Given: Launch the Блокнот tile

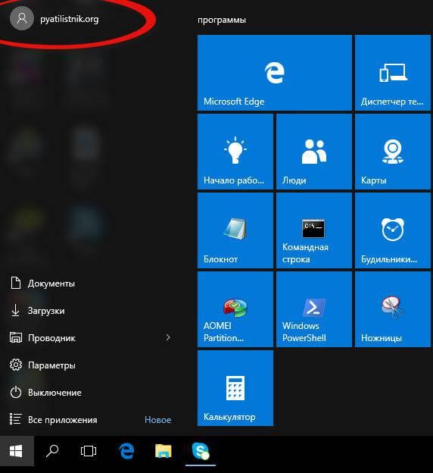Looking at the screenshot, I should 235,230.
